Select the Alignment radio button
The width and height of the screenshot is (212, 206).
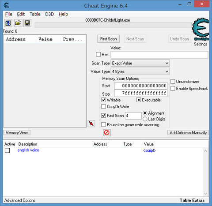point(145,113)
